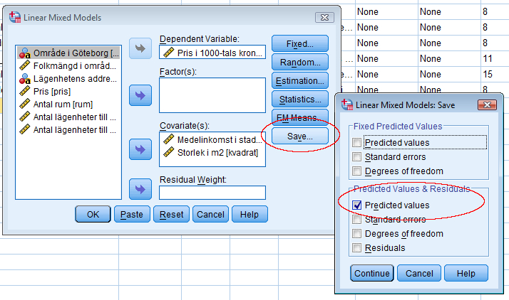The height and width of the screenshot is (300, 509).
Task: Click the arrow button beside Dependent Variable
Action: (x=140, y=48)
